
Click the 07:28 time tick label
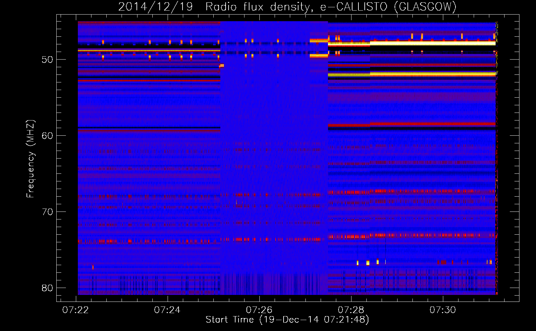coord(351,310)
